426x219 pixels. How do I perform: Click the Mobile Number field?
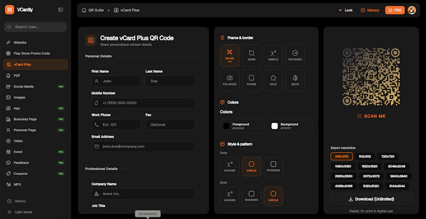(143, 103)
